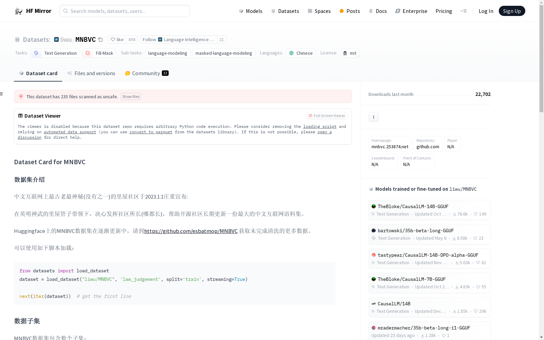The image size is (544, 340).
Task: Open the Docs nav item
Action: tap(378, 11)
